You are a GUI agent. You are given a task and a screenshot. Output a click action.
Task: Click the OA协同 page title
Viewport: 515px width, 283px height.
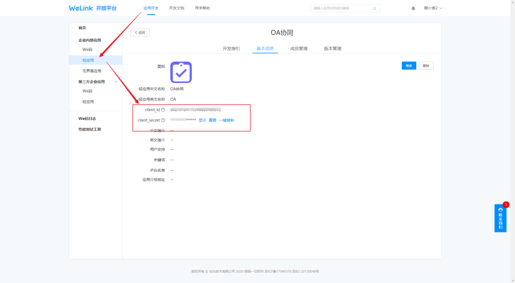pos(282,33)
